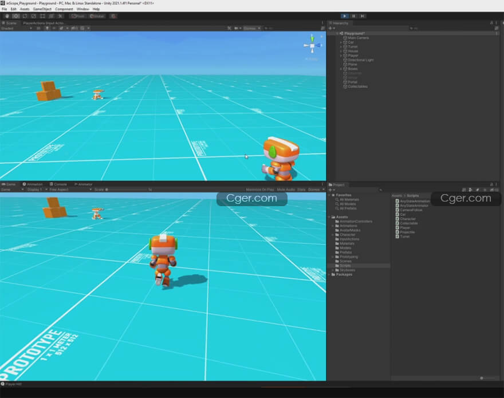Click the Hierarchy add (+) button
Viewport: 504px width, 398px height.
click(x=330, y=28)
